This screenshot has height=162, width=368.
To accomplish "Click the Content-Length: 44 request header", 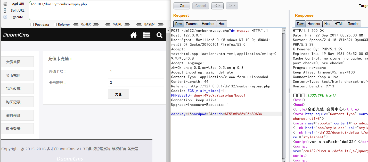I will tap(190, 82).
